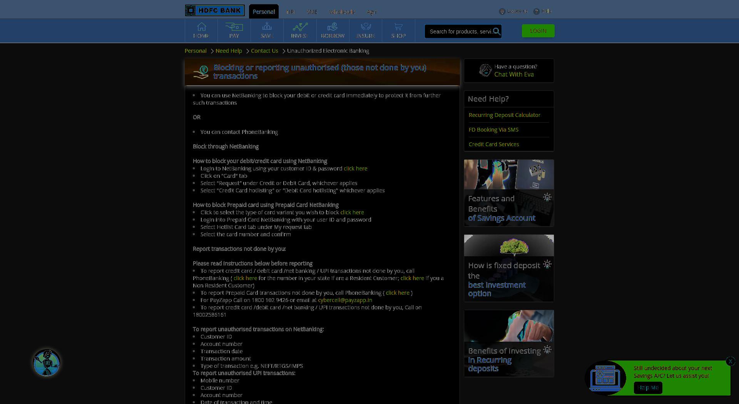Viewport: 739px width, 404px height.
Task: Click the lightbulb icon on Recurring deposits card
Action: pyautogui.click(x=547, y=350)
